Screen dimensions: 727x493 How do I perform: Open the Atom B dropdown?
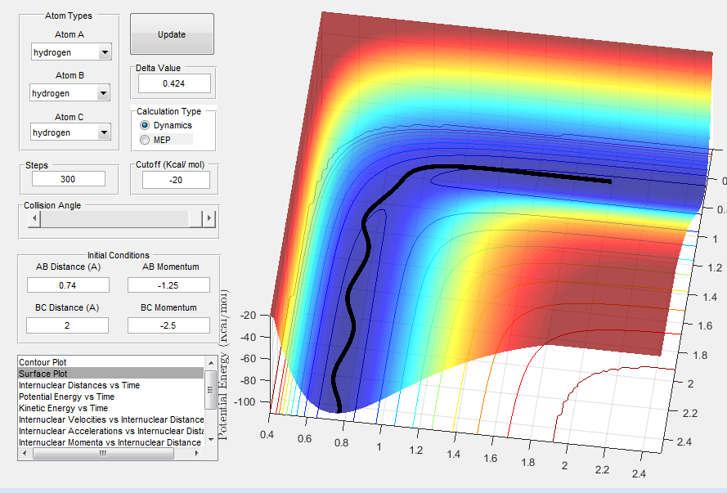[x=103, y=93]
